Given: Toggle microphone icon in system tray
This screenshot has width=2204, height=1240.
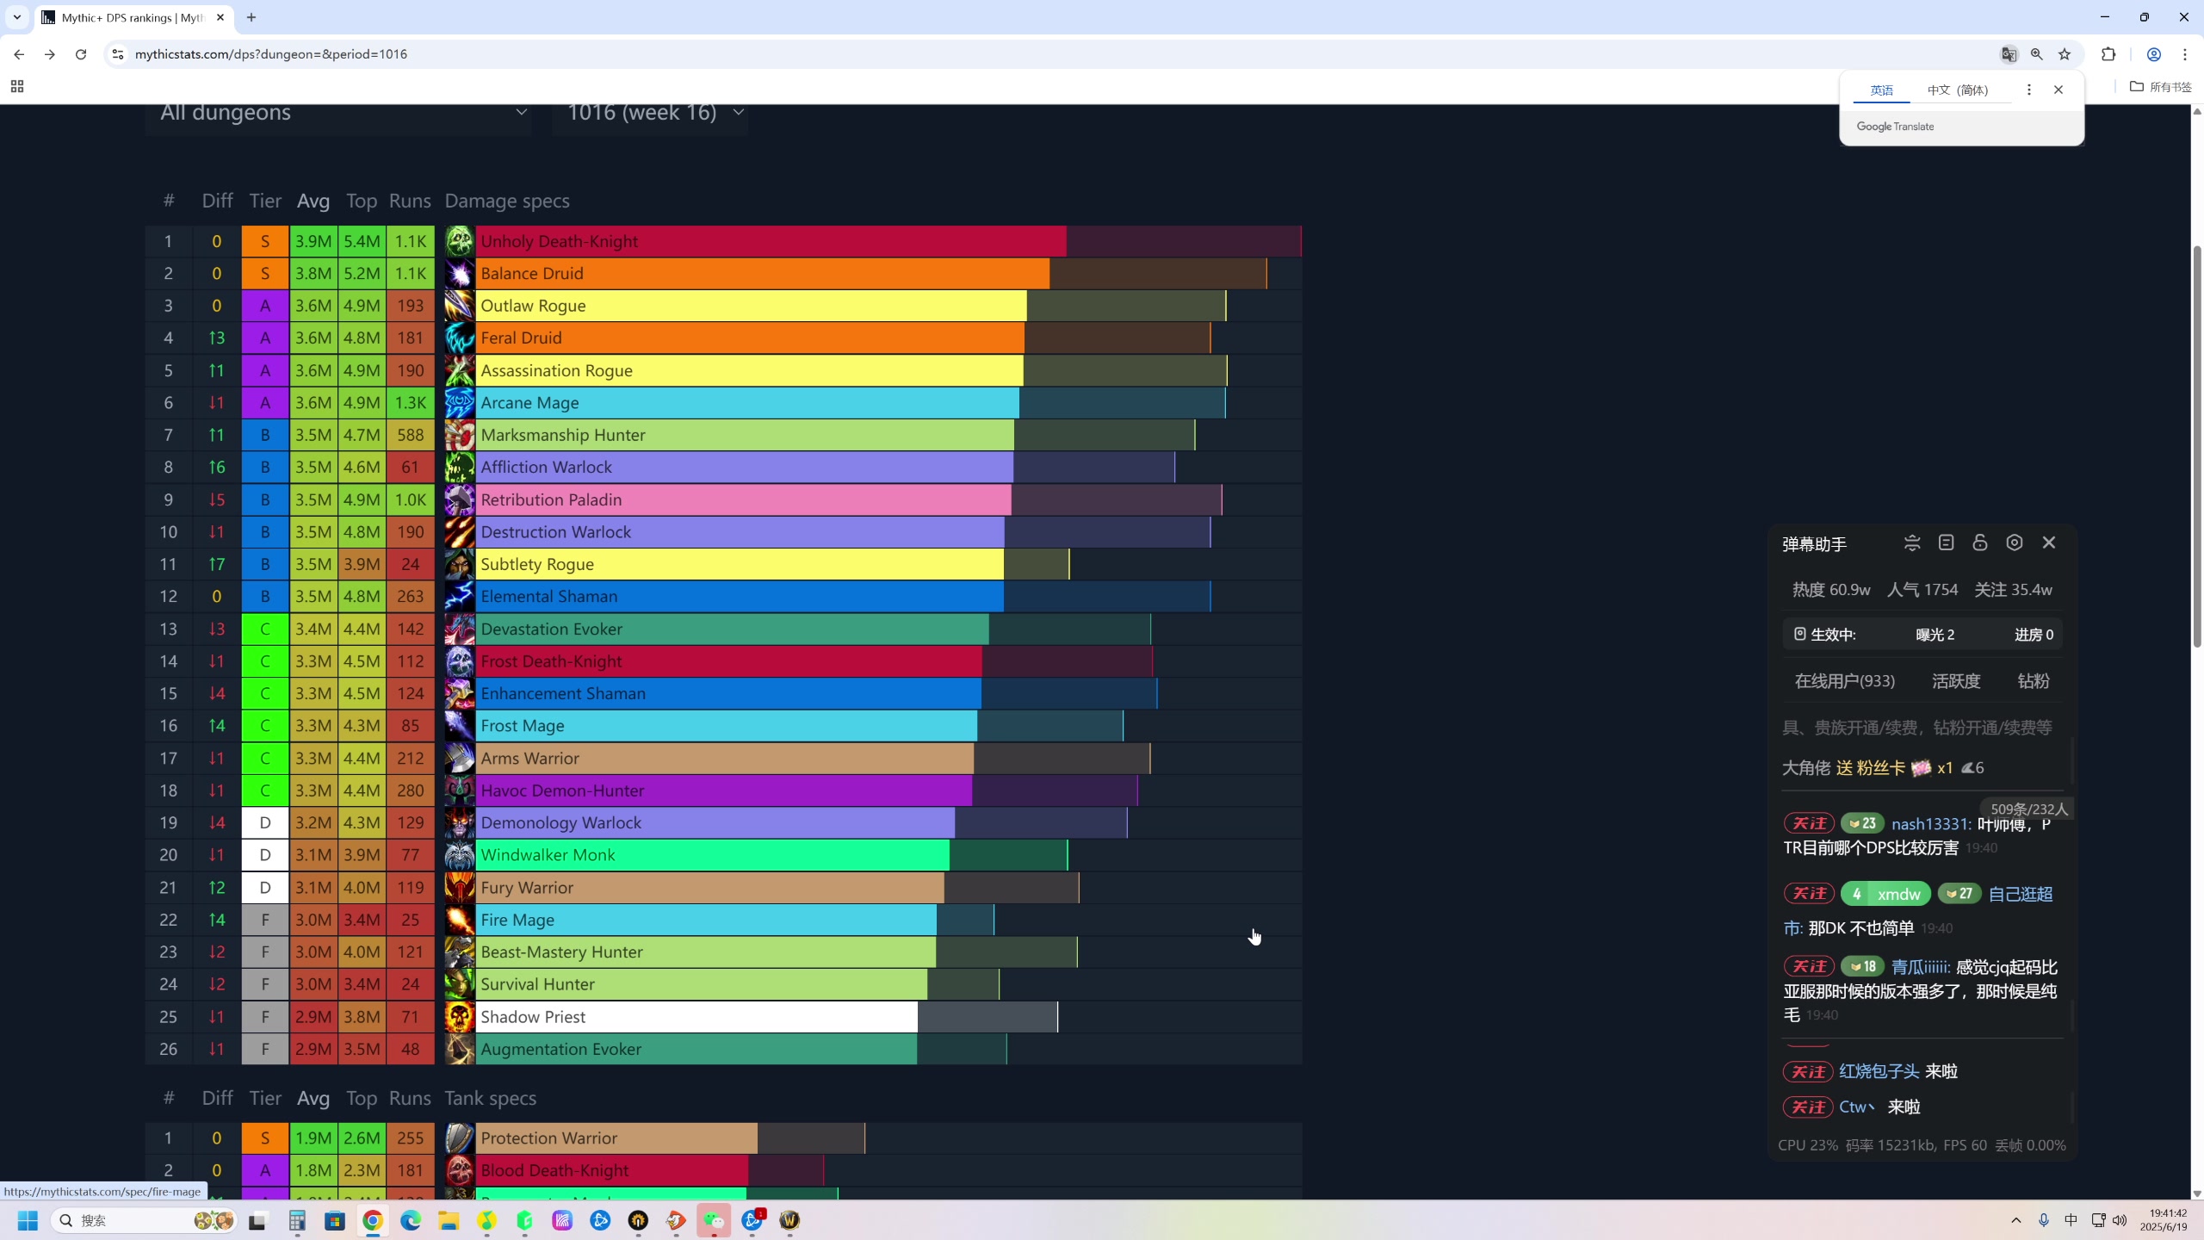Looking at the screenshot, I should [2043, 1220].
